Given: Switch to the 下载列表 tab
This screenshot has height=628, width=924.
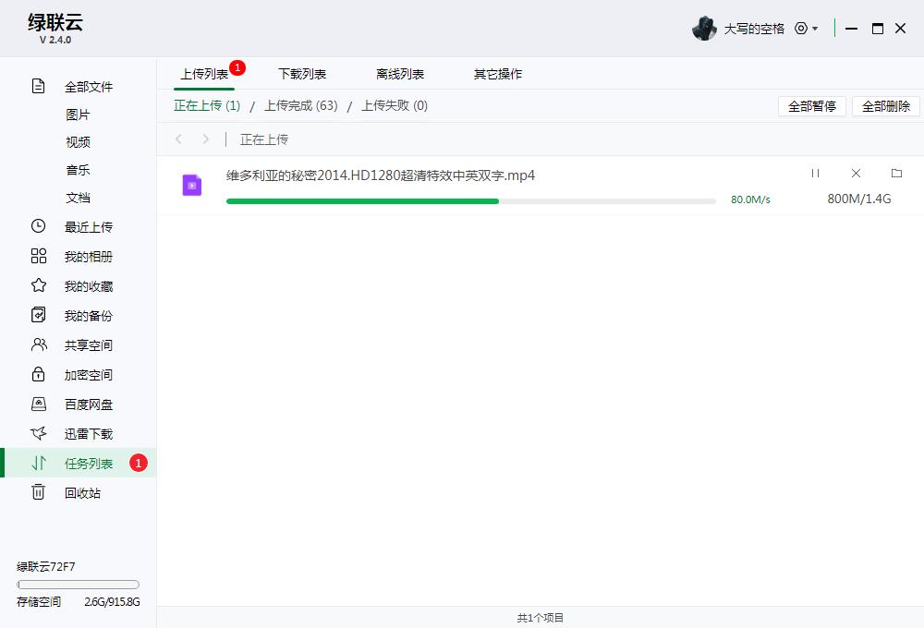Looking at the screenshot, I should click(x=301, y=73).
